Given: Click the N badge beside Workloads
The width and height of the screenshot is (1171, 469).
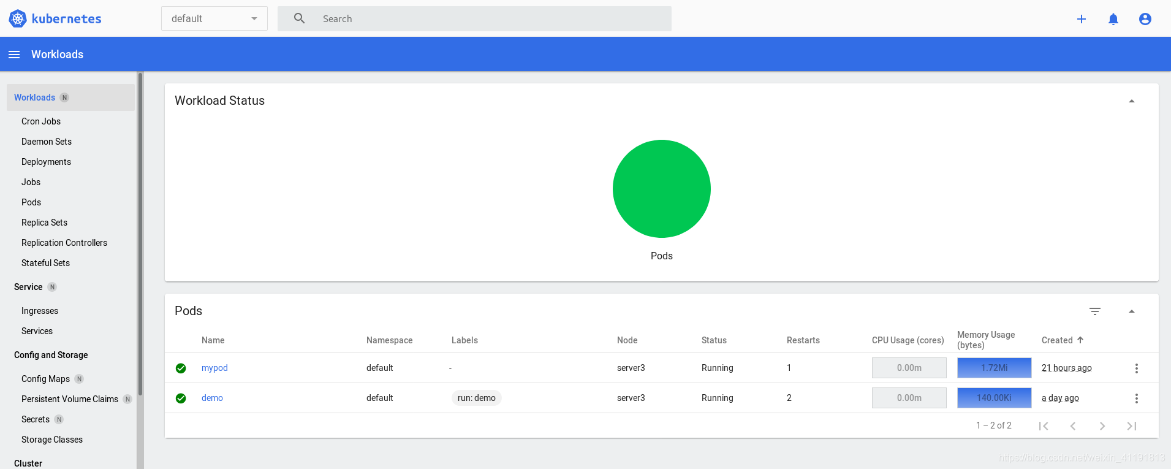Looking at the screenshot, I should click(x=64, y=97).
